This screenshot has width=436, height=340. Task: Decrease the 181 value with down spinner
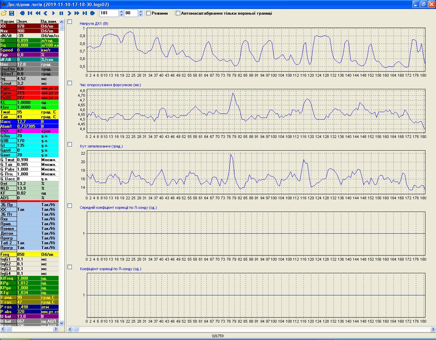tap(122, 15)
